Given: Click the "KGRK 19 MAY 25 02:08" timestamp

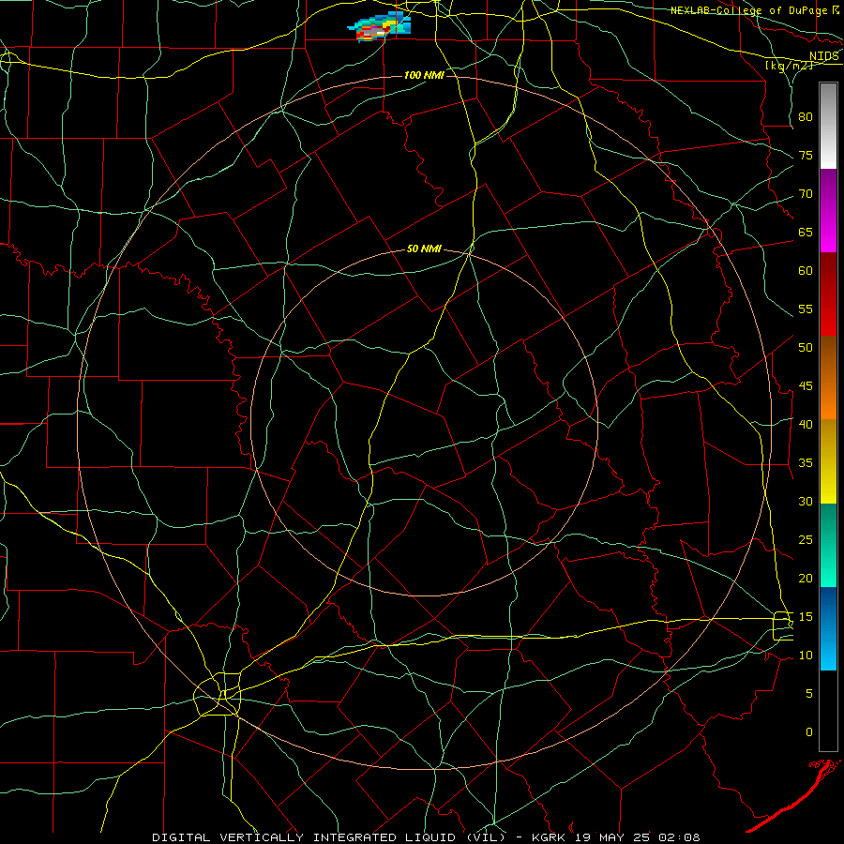Looking at the screenshot, I should 616,837.
